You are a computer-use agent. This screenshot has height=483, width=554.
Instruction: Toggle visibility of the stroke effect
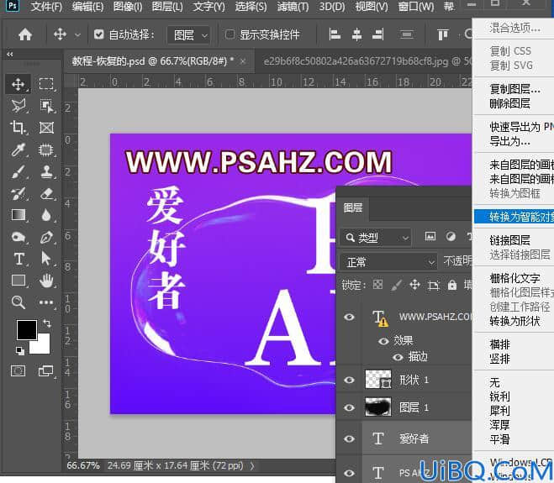pos(398,357)
